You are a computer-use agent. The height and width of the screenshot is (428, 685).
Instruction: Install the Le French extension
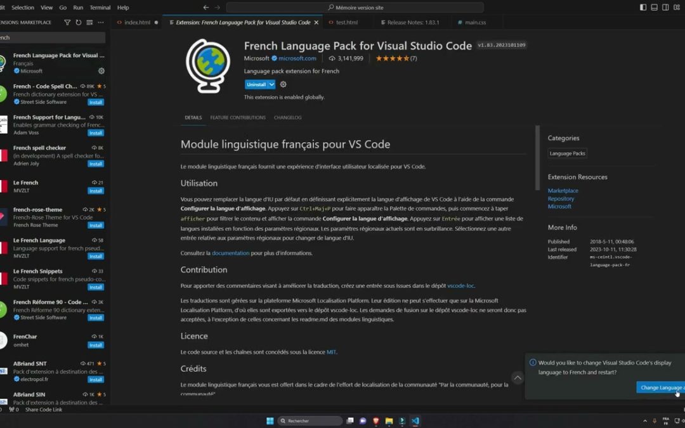pos(96,191)
